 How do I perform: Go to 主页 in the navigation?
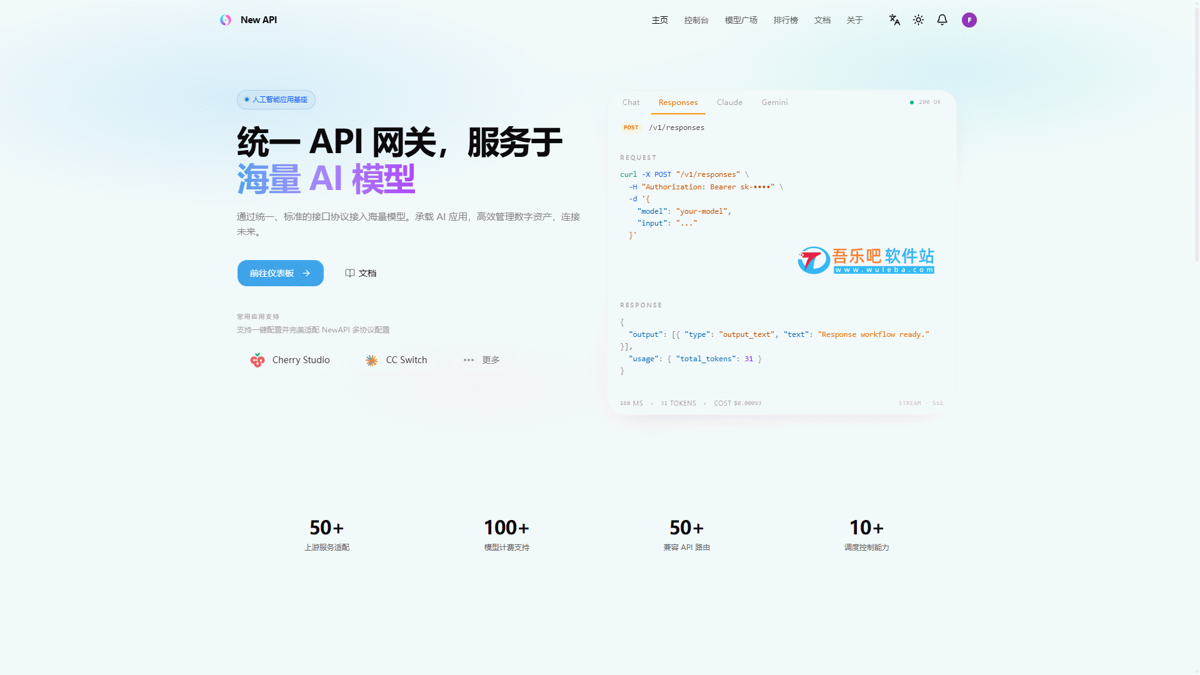pyautogui.click(x=660, y=20)
